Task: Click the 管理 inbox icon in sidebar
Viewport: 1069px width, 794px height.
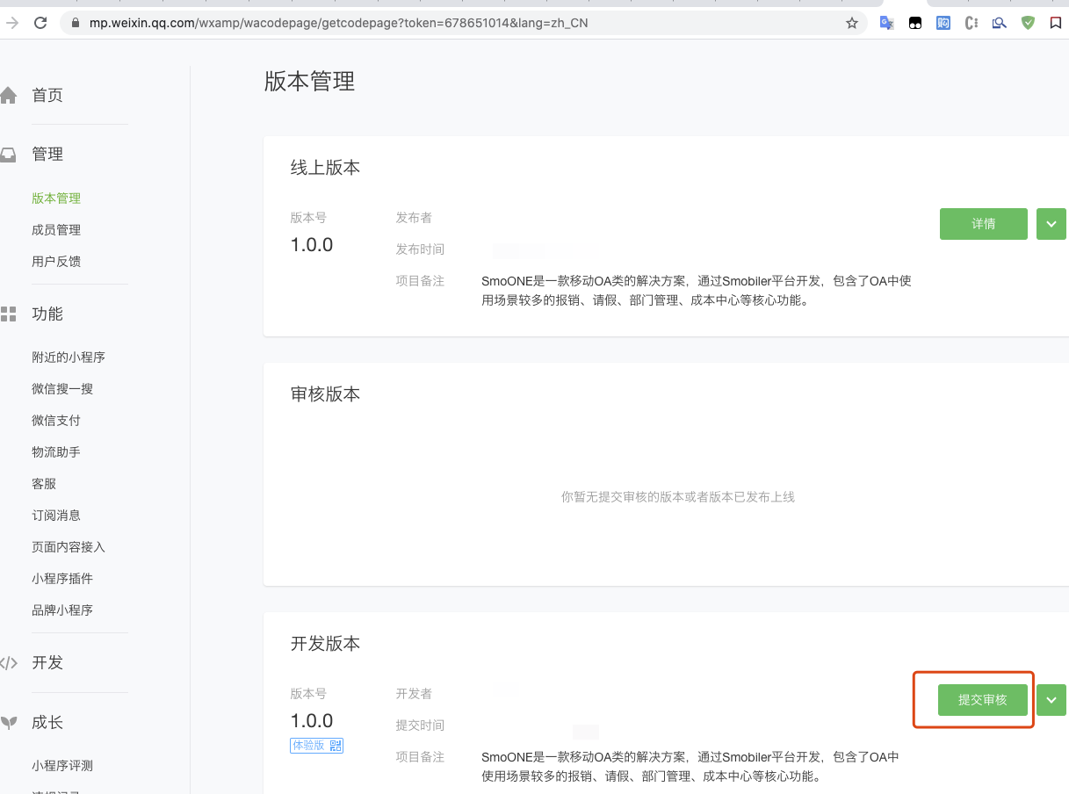Action: (x=8, y=155)
